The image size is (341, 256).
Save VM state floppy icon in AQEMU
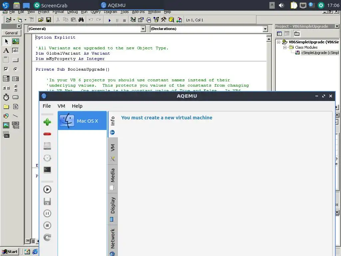(47, 201)
